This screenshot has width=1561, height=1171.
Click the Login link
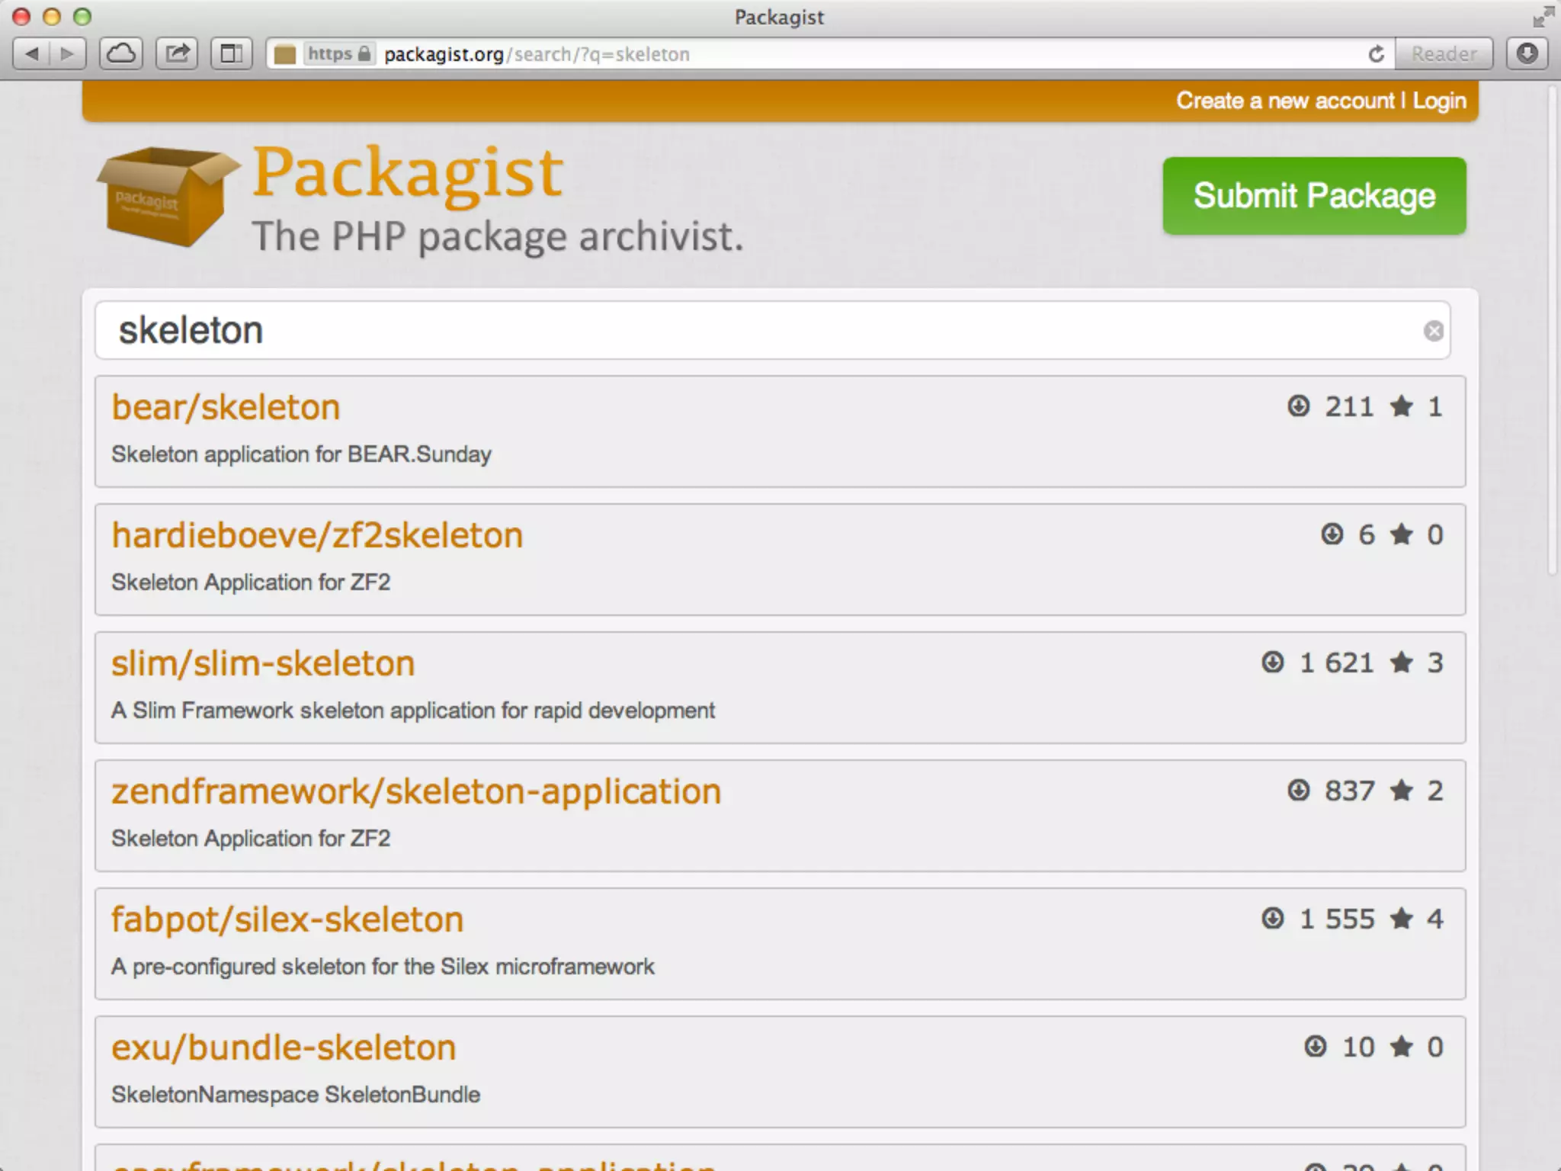click(x=1439, y=101)
